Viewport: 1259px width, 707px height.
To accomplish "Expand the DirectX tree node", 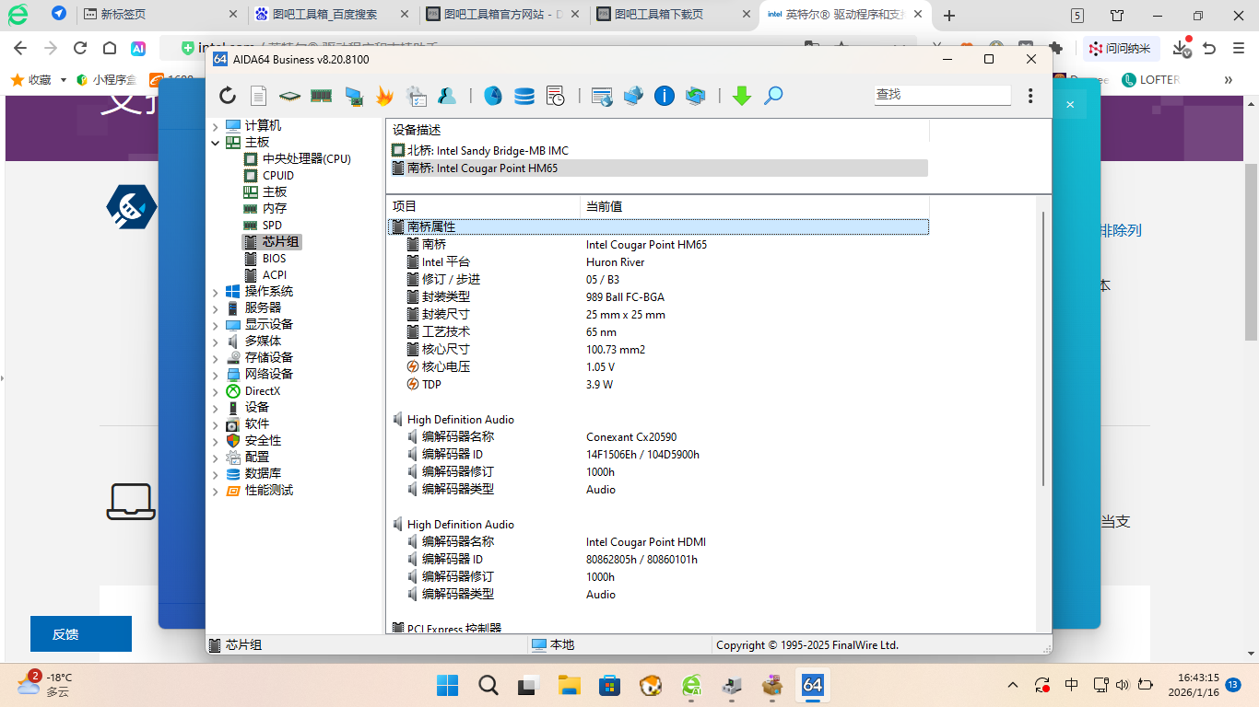I will (x=216, y=391).
